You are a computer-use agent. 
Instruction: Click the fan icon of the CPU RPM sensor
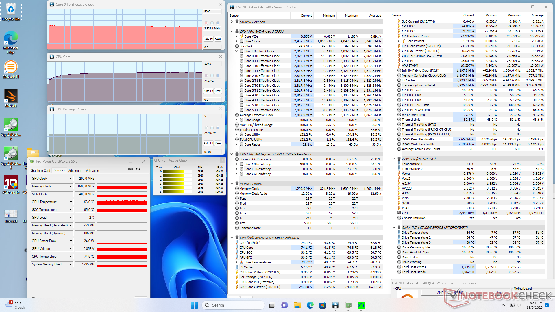[x=399, y=213]
